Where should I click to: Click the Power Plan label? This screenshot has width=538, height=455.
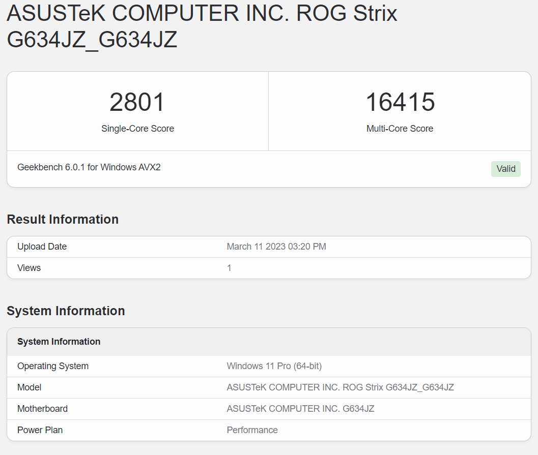pyautogui.click(x=40, y=430)
